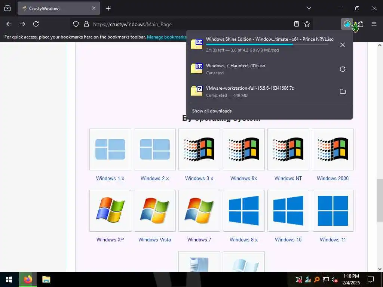Screen dimensions: 383x287
Task: Show VMware-workstation file in folder
Action: (343, 92)
